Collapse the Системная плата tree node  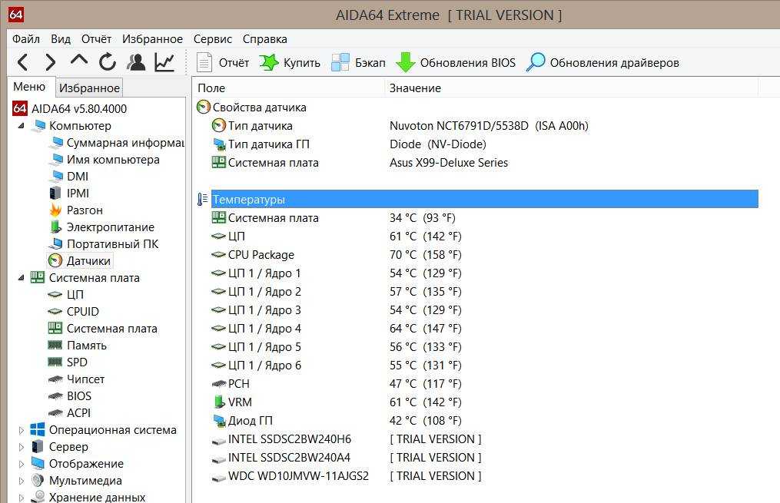click(x=21, y=278)
